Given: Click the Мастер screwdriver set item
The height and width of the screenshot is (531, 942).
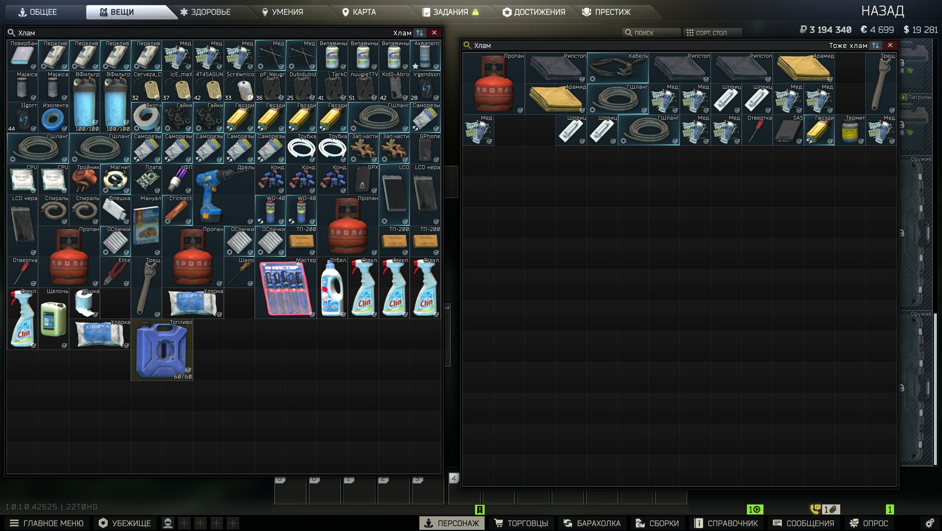Looking at the screenshot, I should coord(285,288).
